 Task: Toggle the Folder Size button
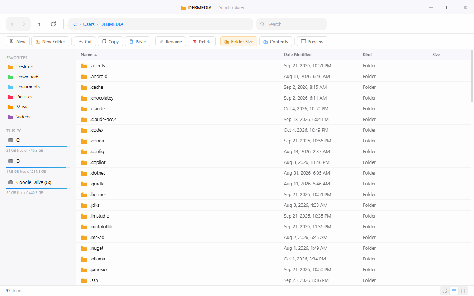pos(239,41)
